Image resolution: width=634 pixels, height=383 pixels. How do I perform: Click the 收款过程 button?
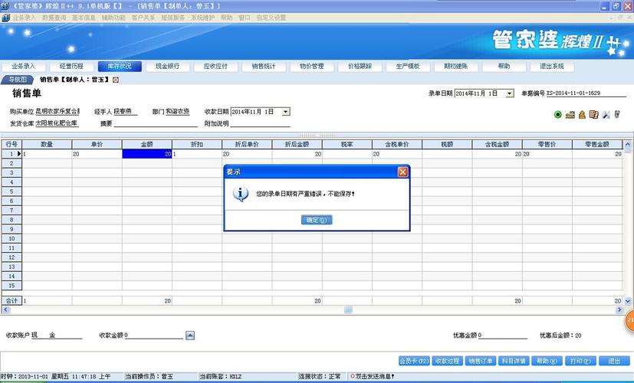click(447, 361)
